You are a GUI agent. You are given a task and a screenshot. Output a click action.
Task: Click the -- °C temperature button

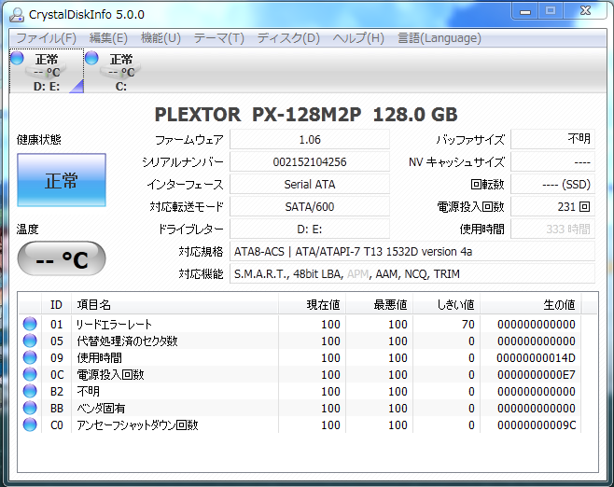[x=62, y=258]
